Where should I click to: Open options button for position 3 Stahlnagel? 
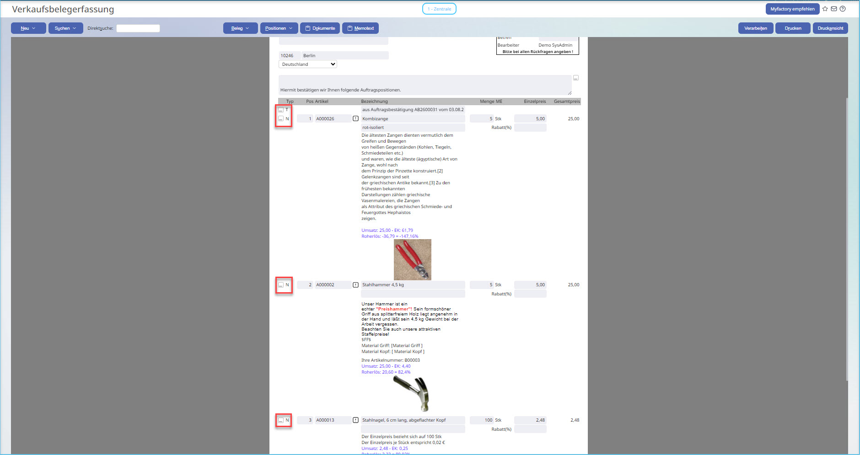tap(281, 420)
